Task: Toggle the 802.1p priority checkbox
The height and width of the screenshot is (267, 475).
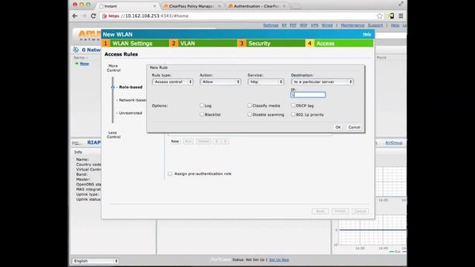Action: 293,114
